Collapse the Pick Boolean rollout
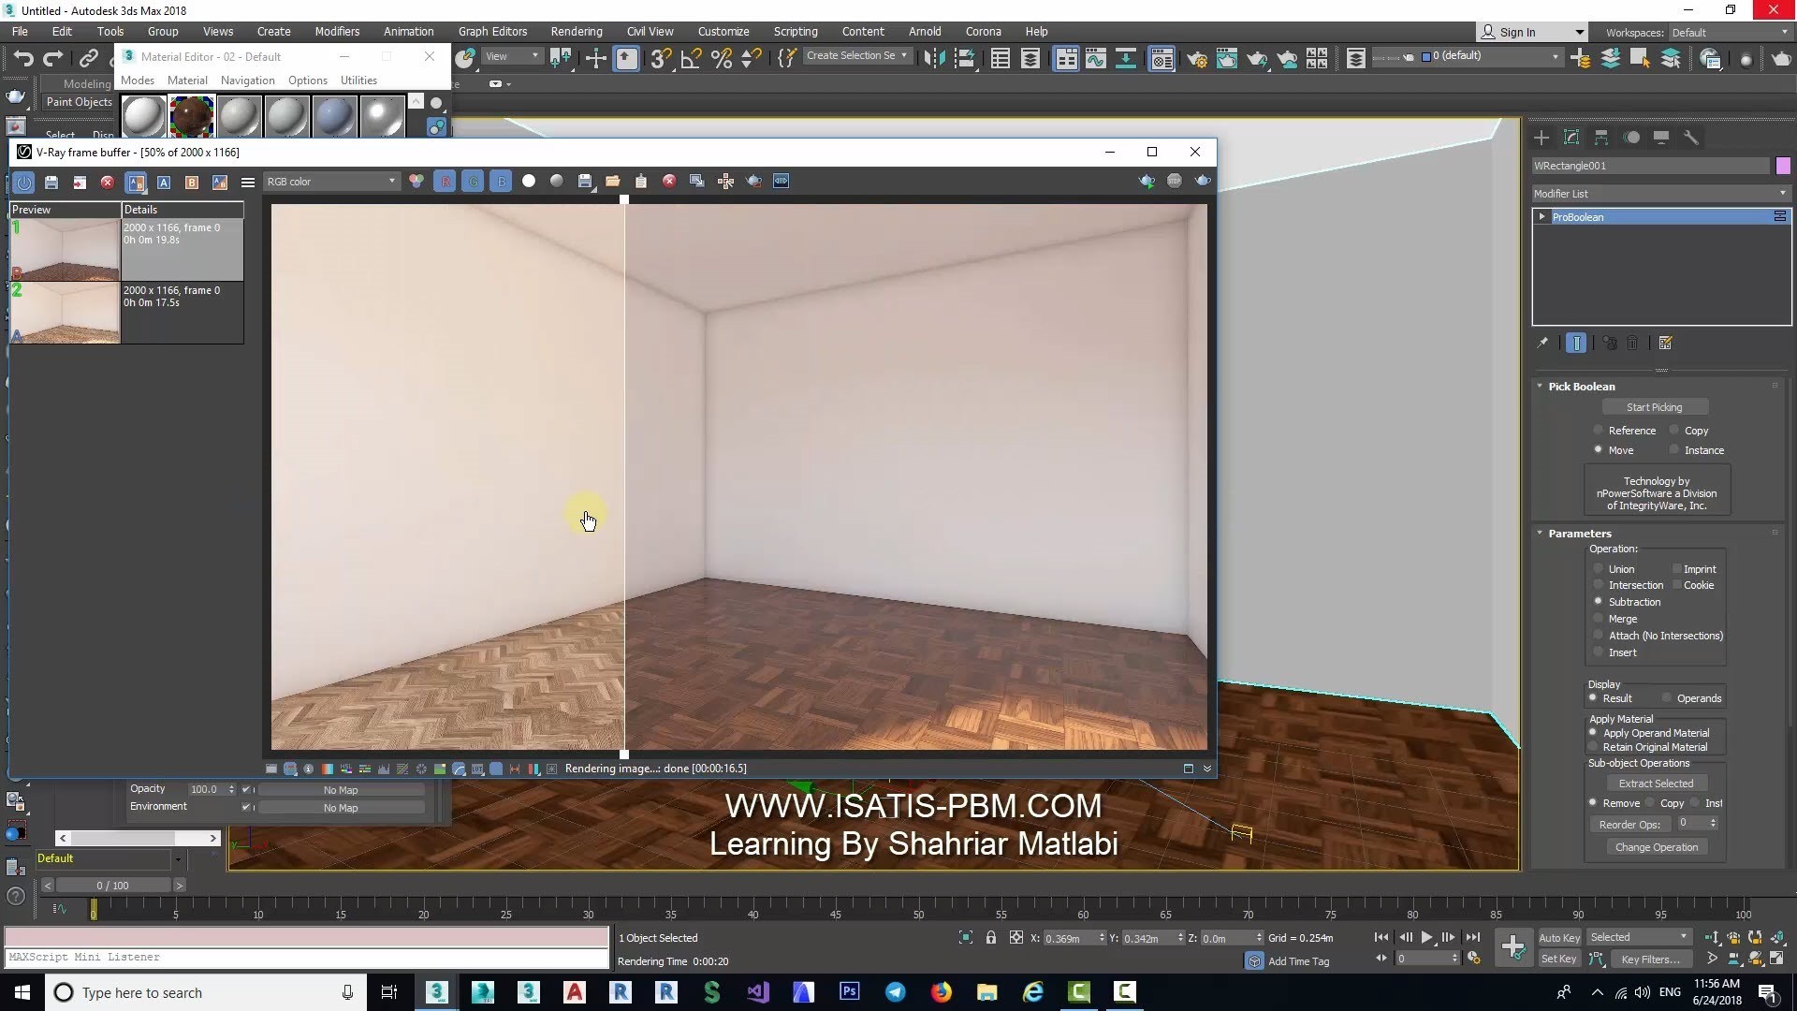1797x1011 pixels. pos(1540,386)
